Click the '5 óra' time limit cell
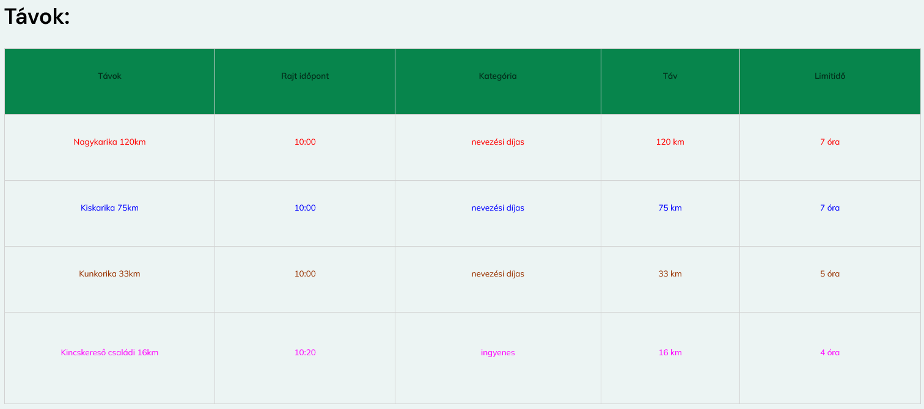This screenshot has height=409, width=924. 829,274
